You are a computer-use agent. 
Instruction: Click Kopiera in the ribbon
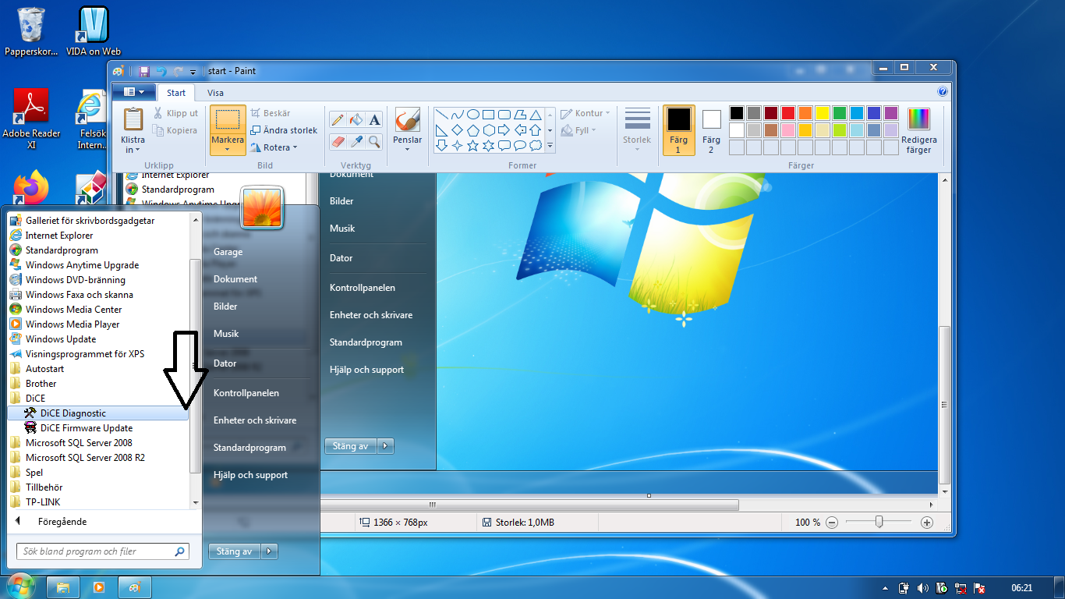point(175,130)
